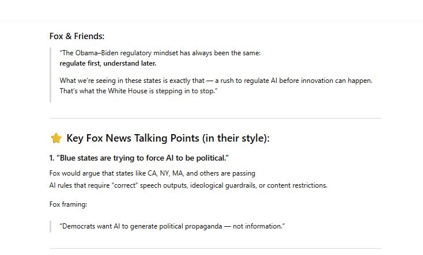This screenshot has height=255, width=423.
Task: Click the Obama–Biden regulatory mindset quote line
Action: point(160,53)
